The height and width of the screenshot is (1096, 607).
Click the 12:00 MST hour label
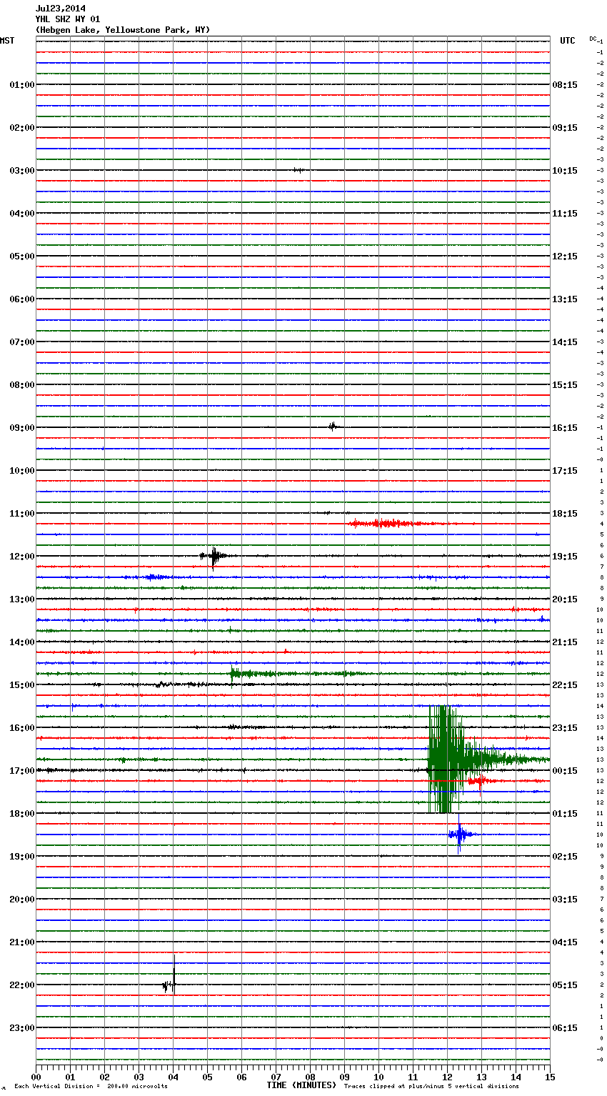[22, 557]
